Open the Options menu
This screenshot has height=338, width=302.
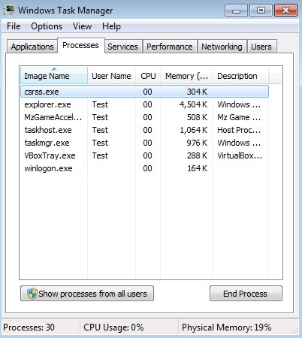click(x=47, y=26)
